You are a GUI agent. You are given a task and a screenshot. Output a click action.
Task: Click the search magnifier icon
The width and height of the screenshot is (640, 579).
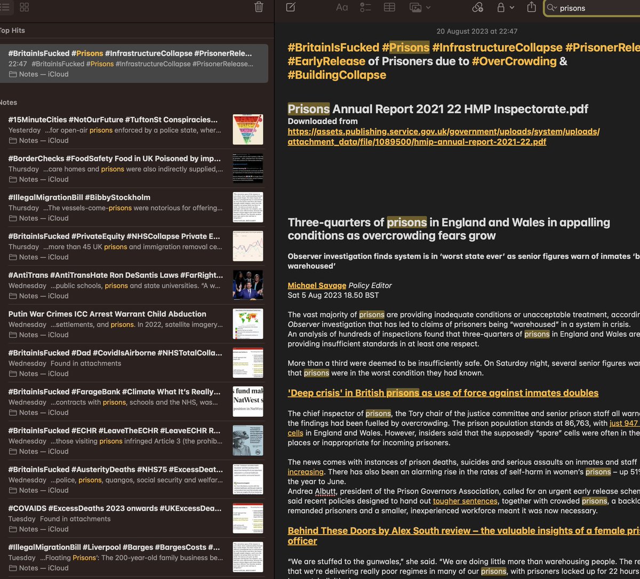pyautogui.click(x=551, y=8)
